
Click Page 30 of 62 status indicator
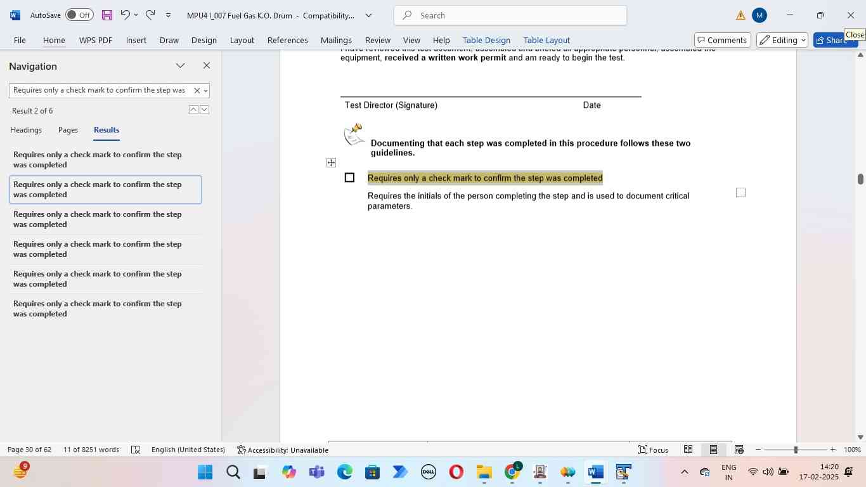tap(29, 450)
